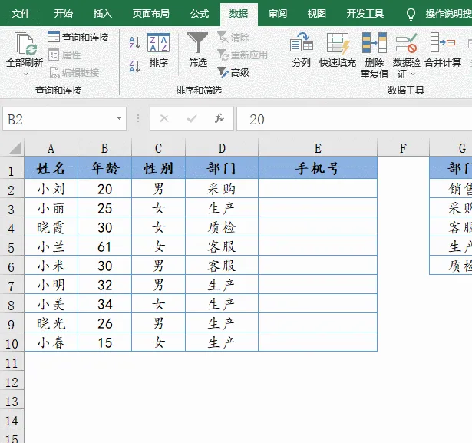The width and height of the screenshot is (472, 443).
Task: Click age cell with value 61
Action: pos(104,246)
